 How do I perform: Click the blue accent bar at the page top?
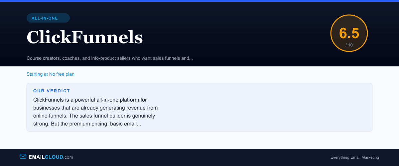tap(199, 1)
